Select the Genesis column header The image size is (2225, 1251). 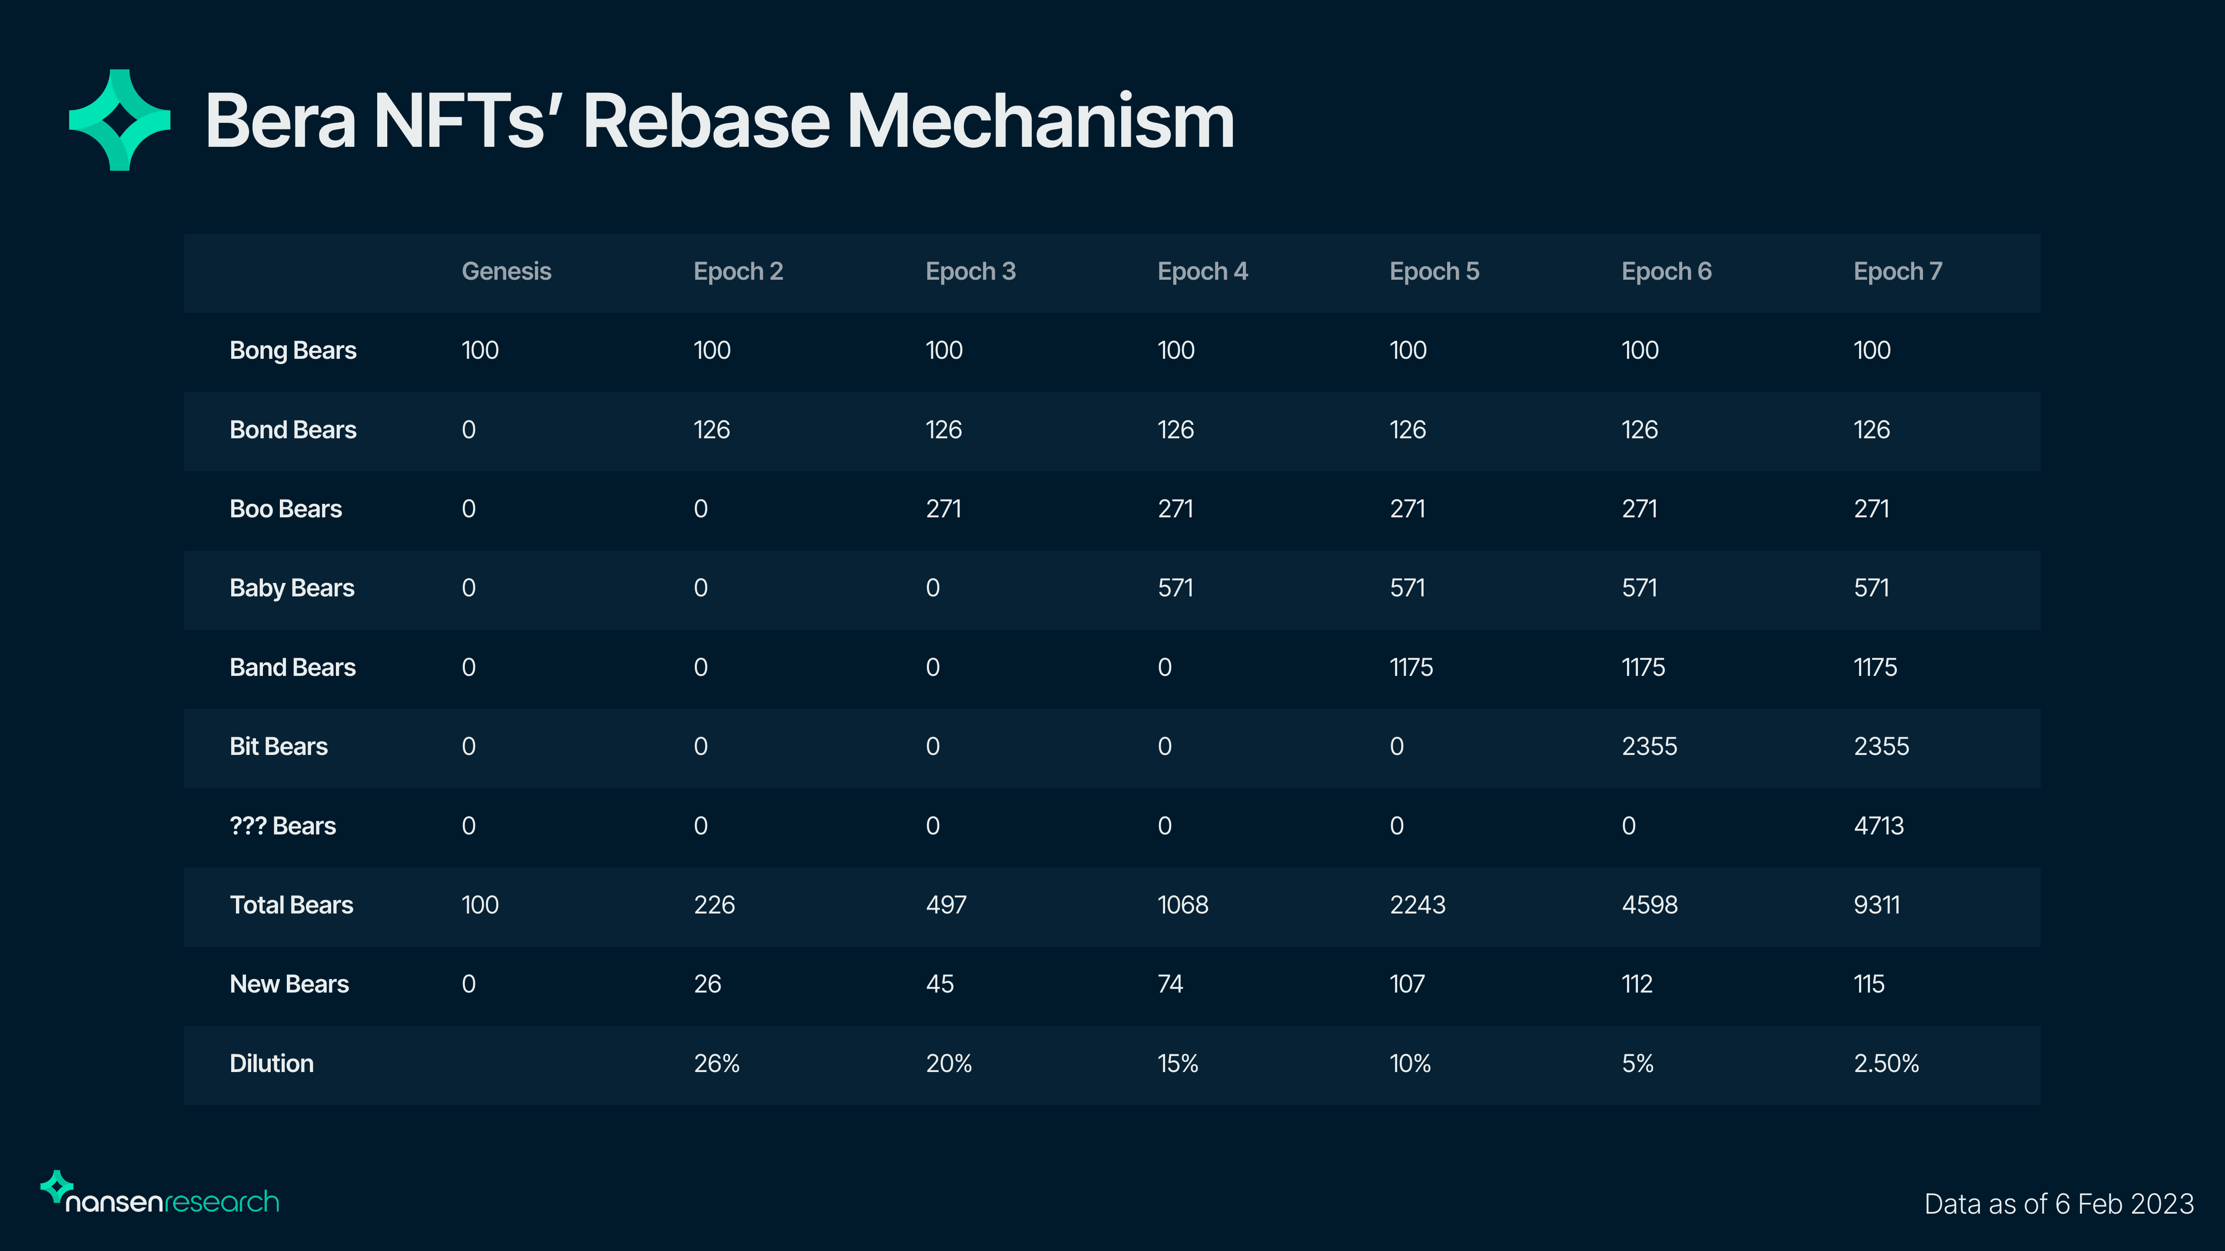[x=506, y=271]
